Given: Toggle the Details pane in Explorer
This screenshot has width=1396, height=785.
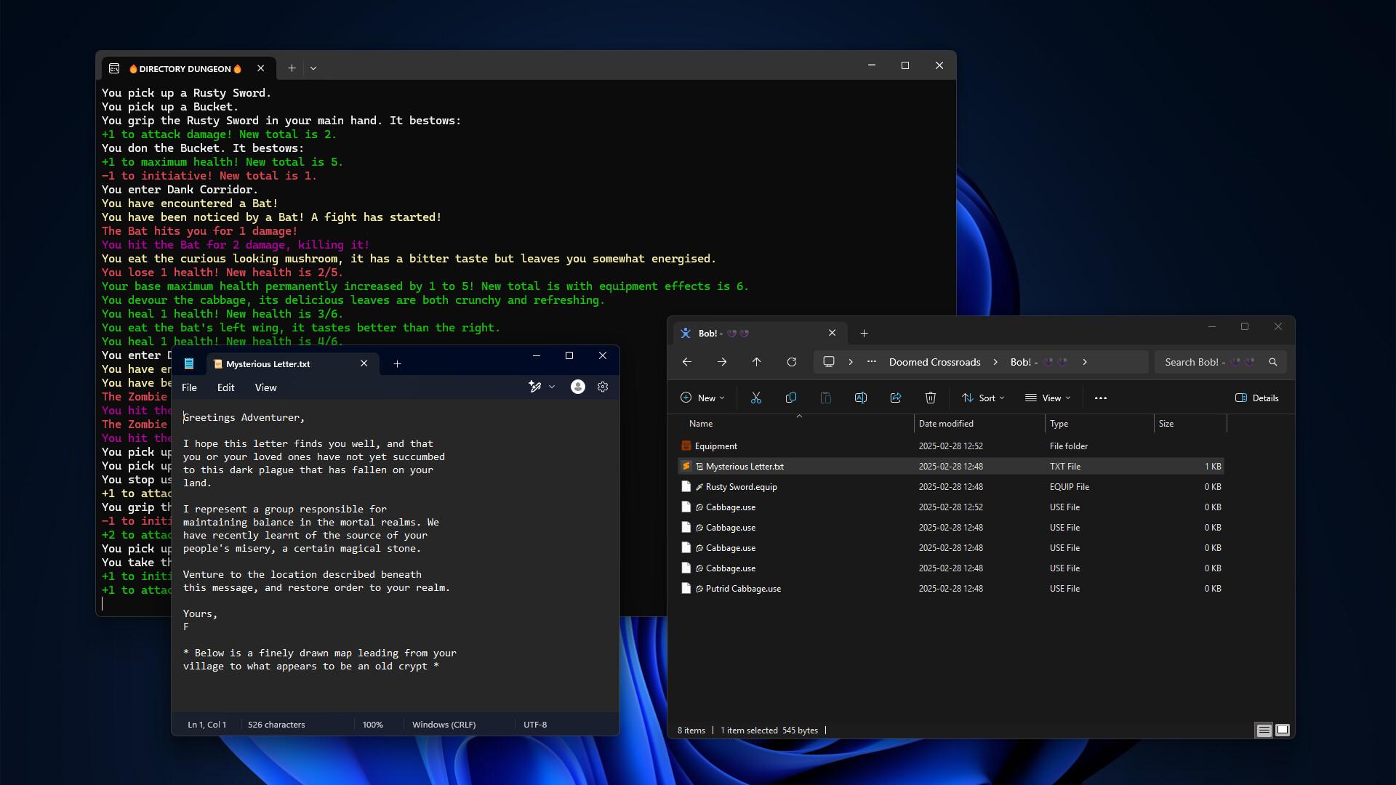Looking at the screenshot, I should click(1256, 398).
